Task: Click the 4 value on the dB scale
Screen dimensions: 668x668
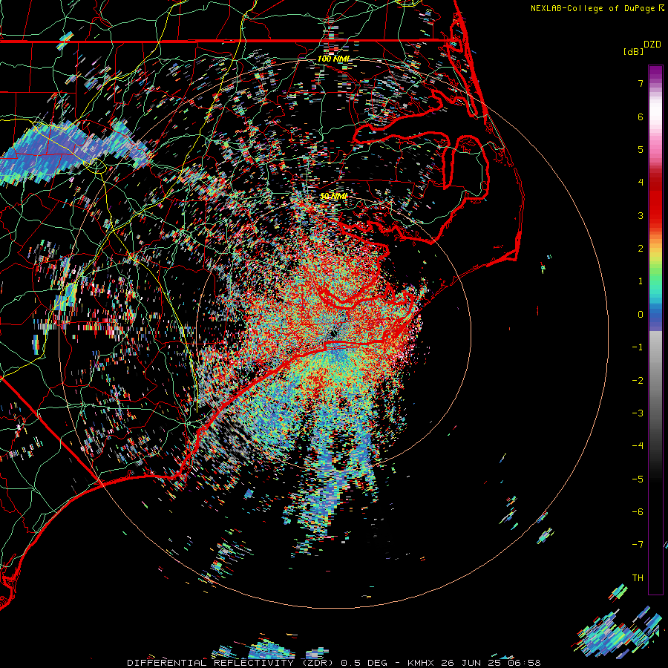Action: pyautogui.click(x=641, y=183)
